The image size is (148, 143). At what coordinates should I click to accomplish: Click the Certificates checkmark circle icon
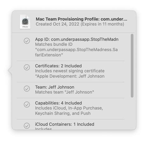pyautogui.click(x=27, y=67)
